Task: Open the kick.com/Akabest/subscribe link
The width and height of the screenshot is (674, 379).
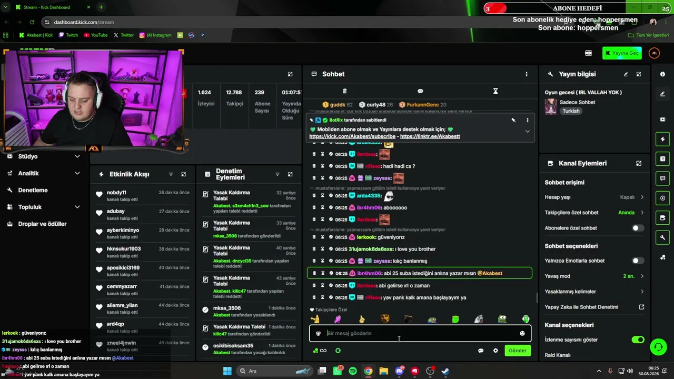Action: pos(352,136)
